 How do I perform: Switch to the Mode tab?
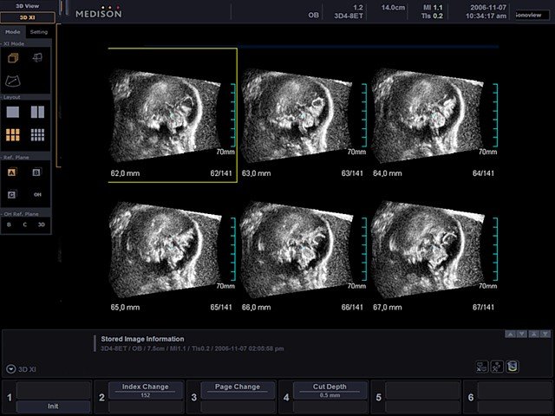[13, 32]
